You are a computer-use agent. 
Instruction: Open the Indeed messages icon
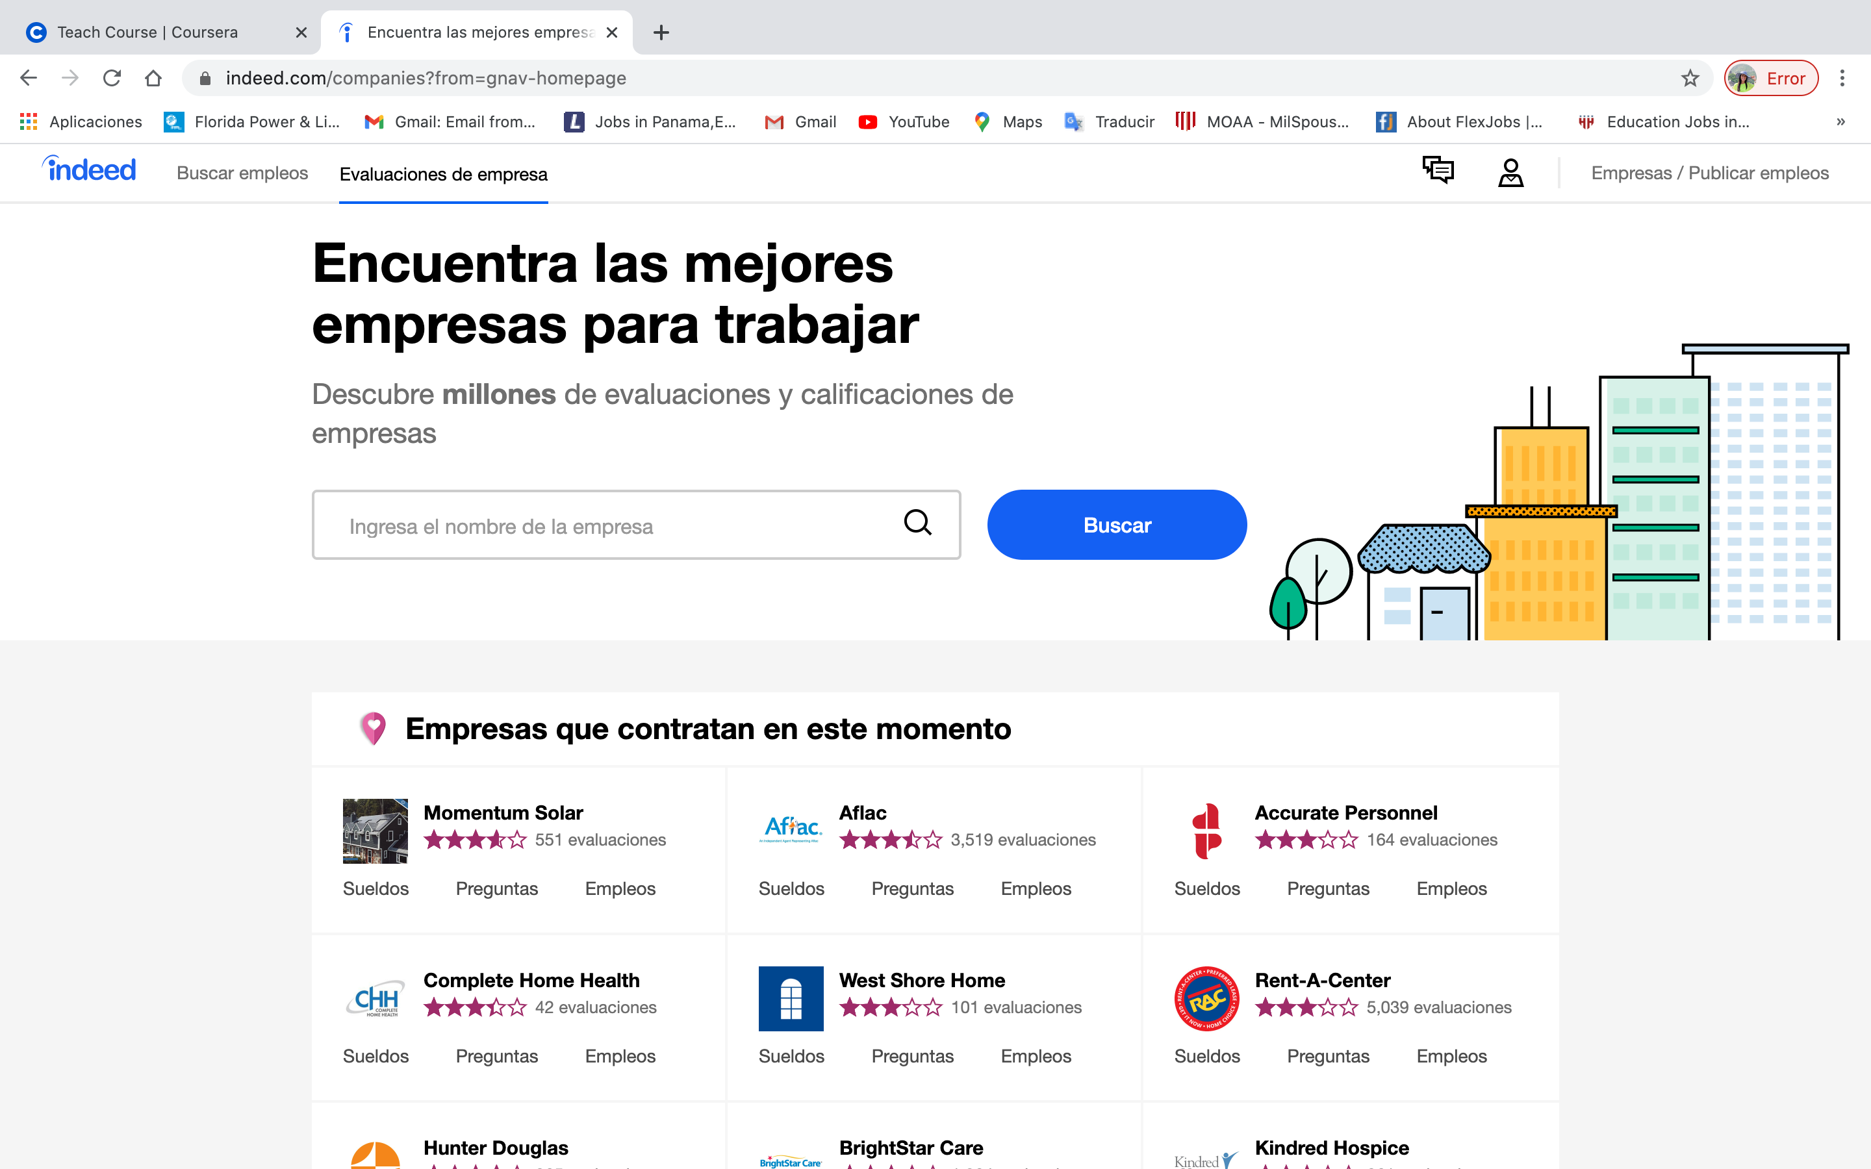tap(1438, 171)
